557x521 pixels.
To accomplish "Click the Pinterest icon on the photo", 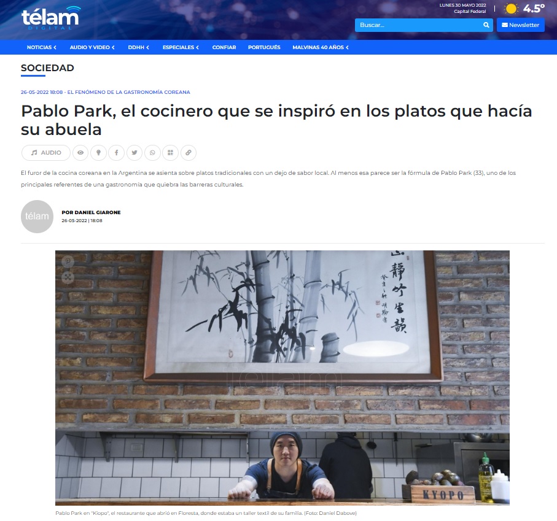I will (68, 261).
